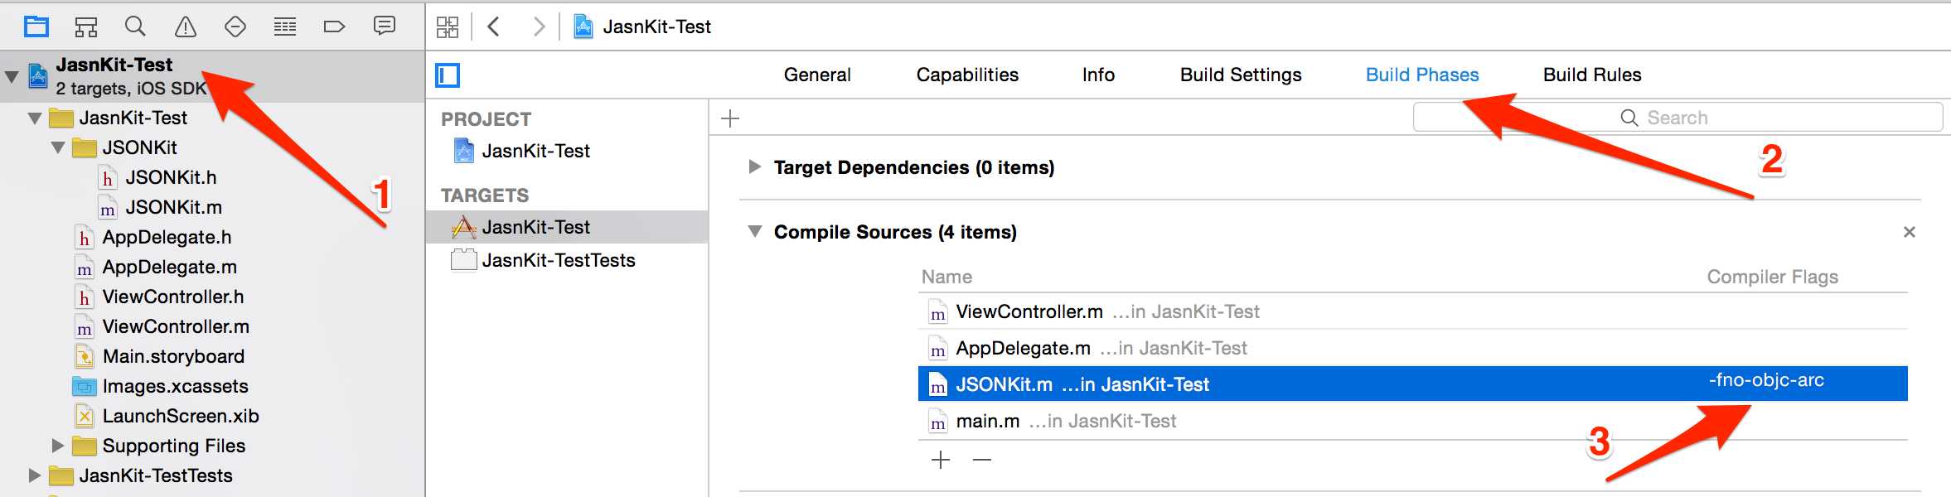Remove the Compile Sources phase with X
The image size is (1951, 497).
[x=1910, y=232]
